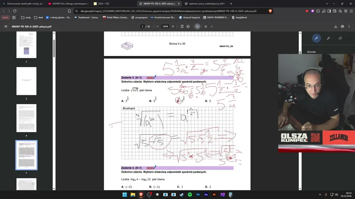Redo the drawing stroke
Viewport: 355px width, 199px height.
click(x=212, y=27)
